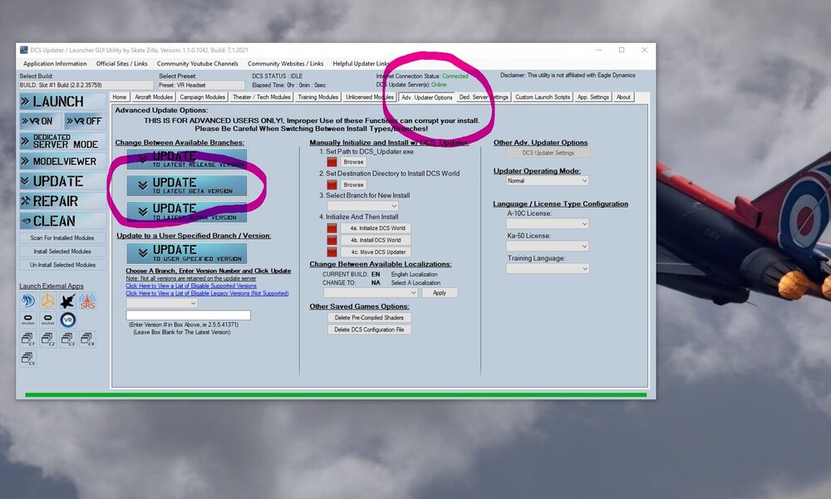
Task: Turn VR OFF
Action: point(84,121)
